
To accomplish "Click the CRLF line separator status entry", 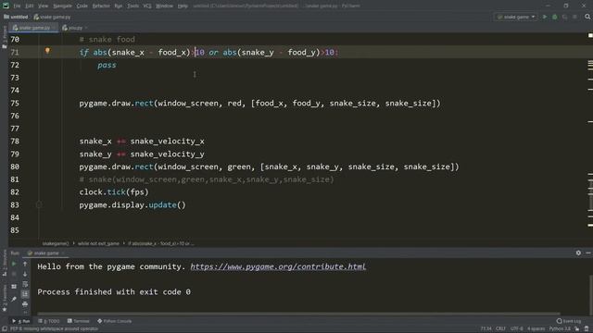I will 500,329.
